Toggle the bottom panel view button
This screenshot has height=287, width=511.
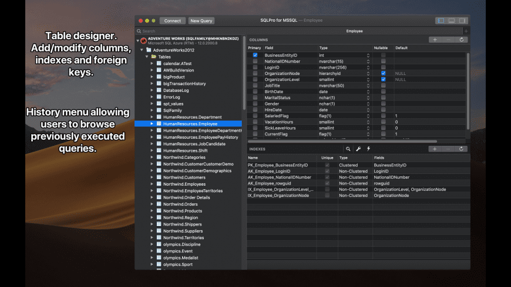click(452, 20)
